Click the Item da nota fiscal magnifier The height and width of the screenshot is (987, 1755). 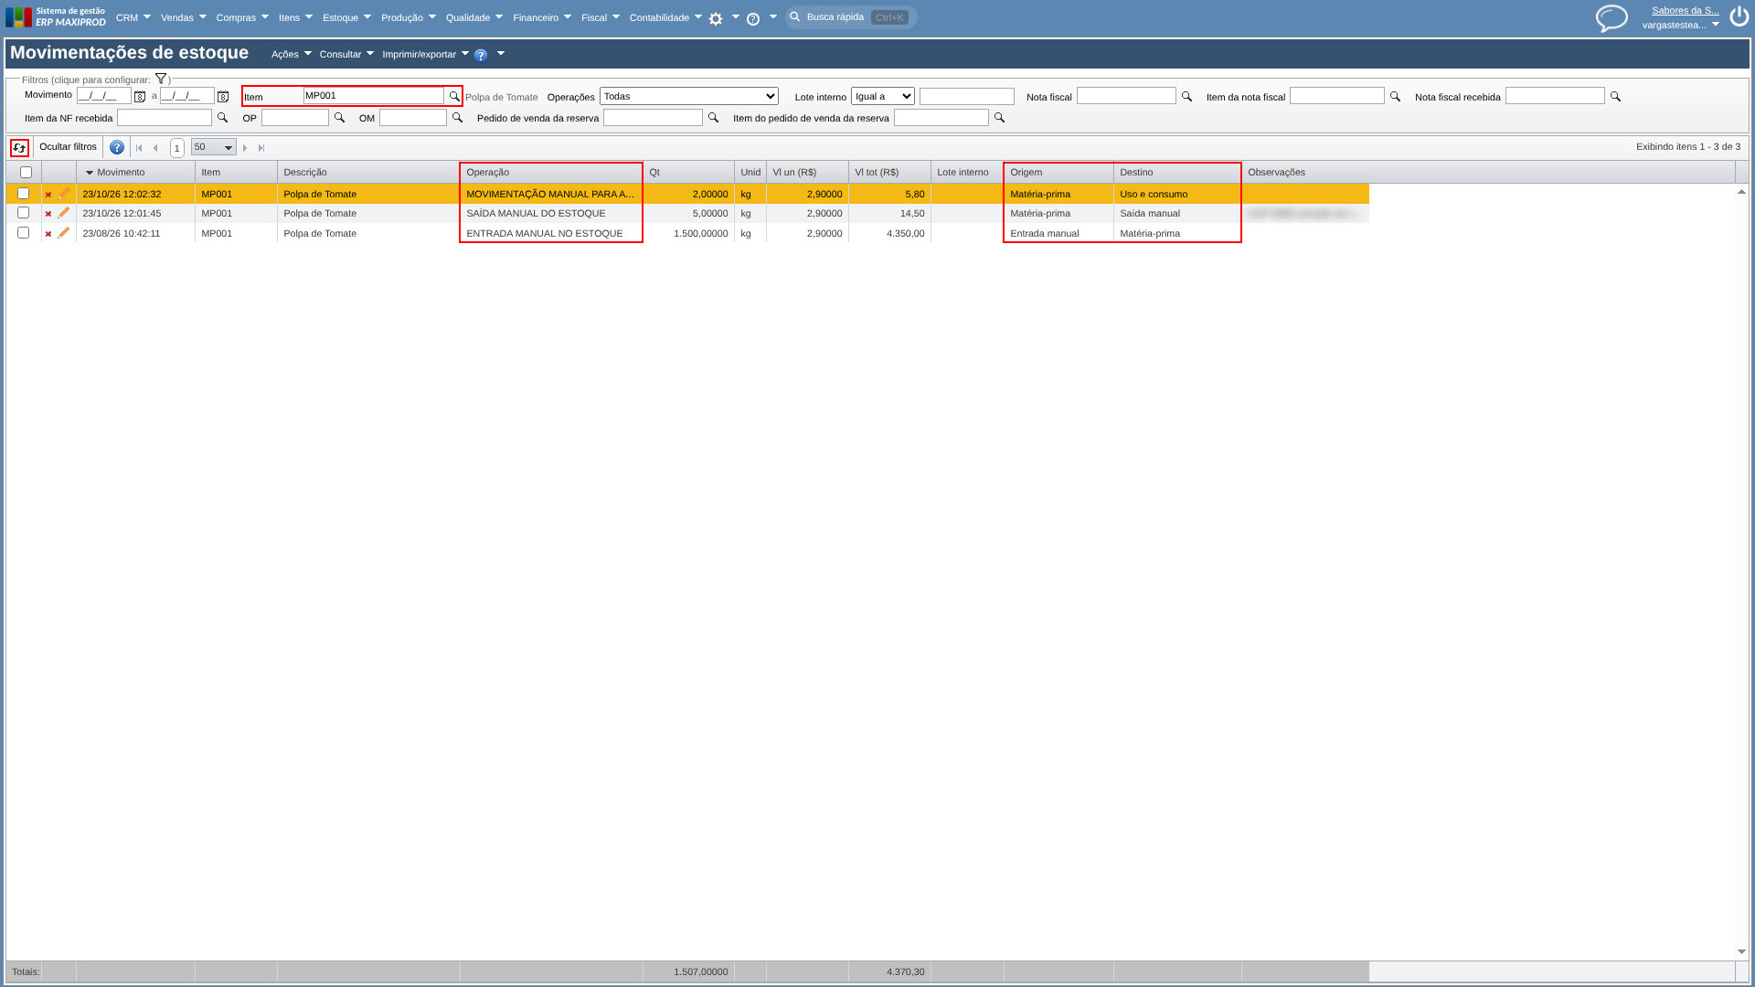coord(1395,96)
